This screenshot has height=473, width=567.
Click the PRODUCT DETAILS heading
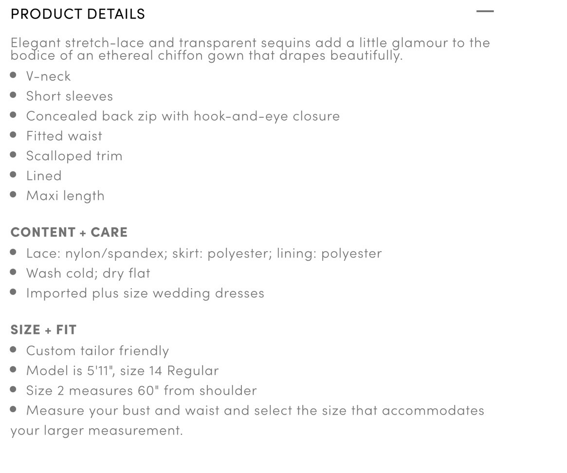pos(78,14)
